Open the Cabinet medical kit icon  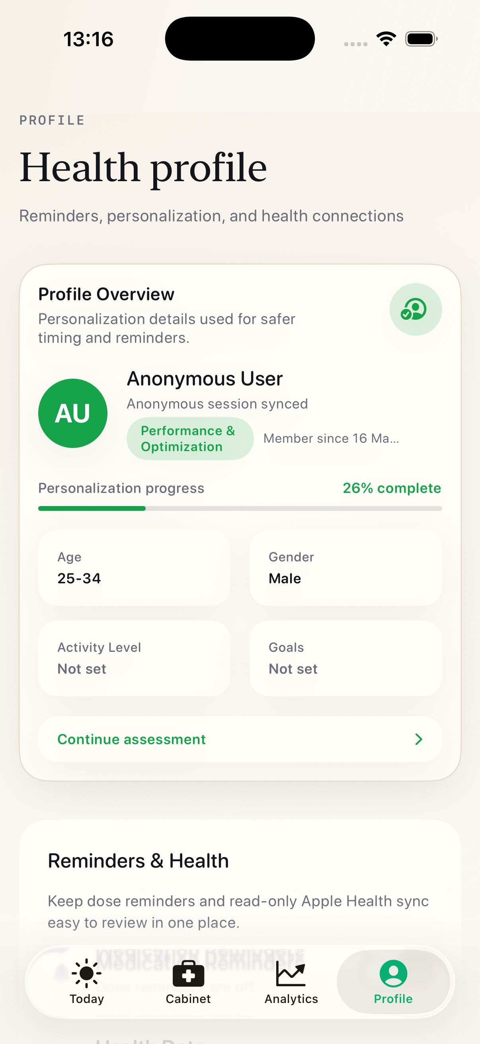[188, 973]
